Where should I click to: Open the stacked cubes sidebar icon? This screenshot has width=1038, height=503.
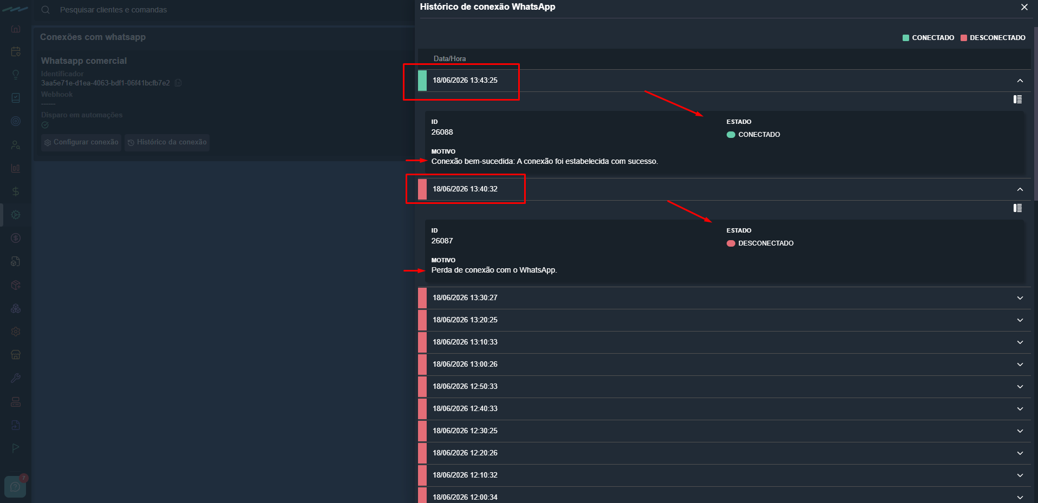click(x=16, y=308)
